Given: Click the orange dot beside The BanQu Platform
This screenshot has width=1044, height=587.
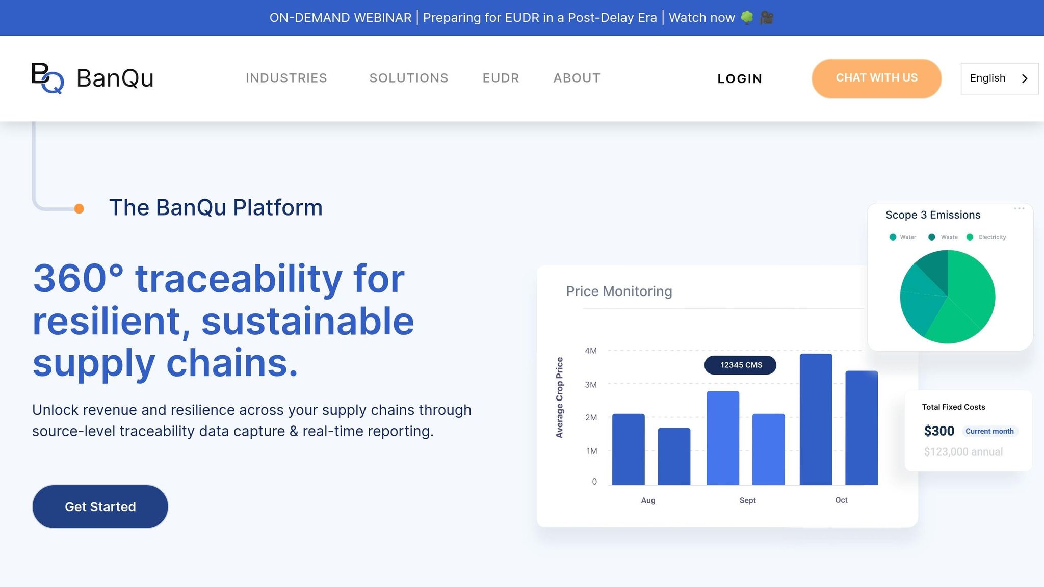Looking at the screenshot, I should coord(79,208).
